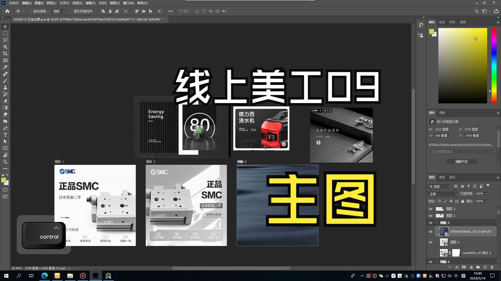Toggle visibility of layer 图层 4

[431, 242]
